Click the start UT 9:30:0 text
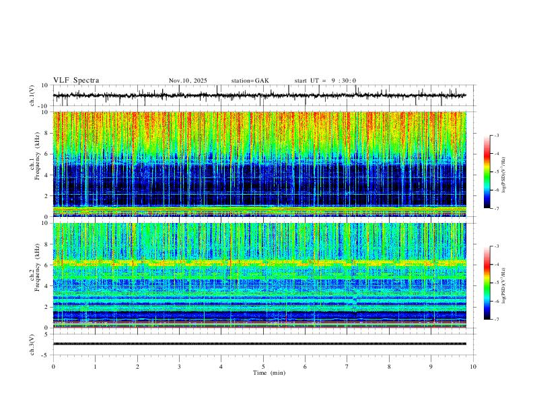Screen dimensions: 533x411 pyautogui.click(x=325, y=81)
